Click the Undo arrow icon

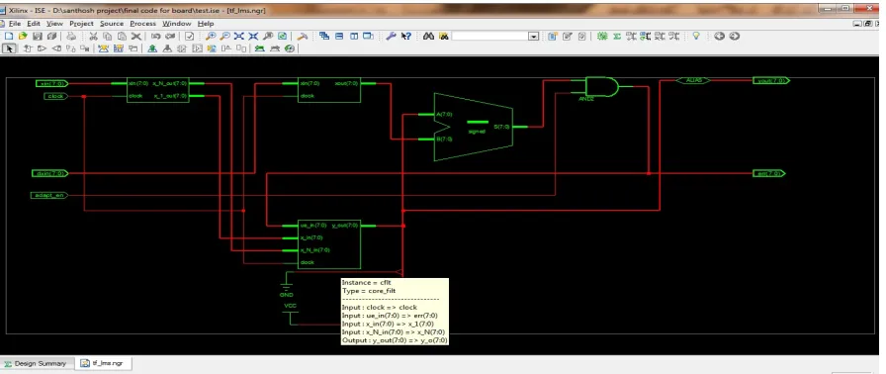(155, 37)
